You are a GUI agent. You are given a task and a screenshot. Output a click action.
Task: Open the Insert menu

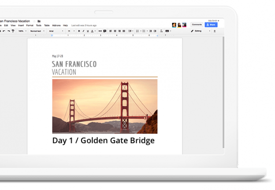tap(21, 25)
